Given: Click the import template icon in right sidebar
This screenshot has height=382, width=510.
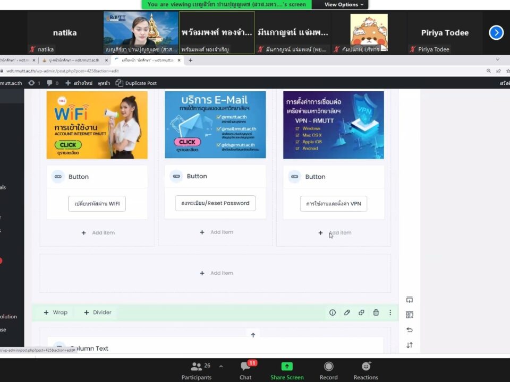Looking at the screenshot, I should (410, 299).
